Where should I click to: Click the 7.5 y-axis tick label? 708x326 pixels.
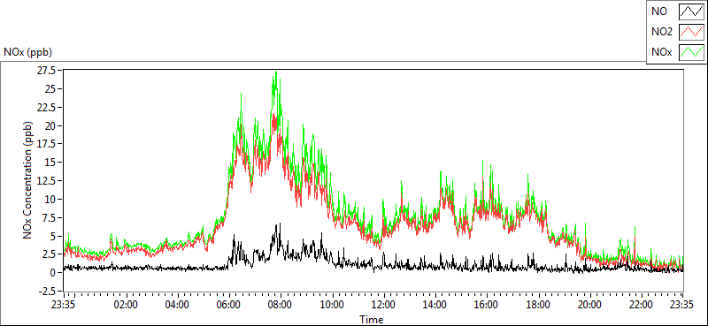pos(50,217)
